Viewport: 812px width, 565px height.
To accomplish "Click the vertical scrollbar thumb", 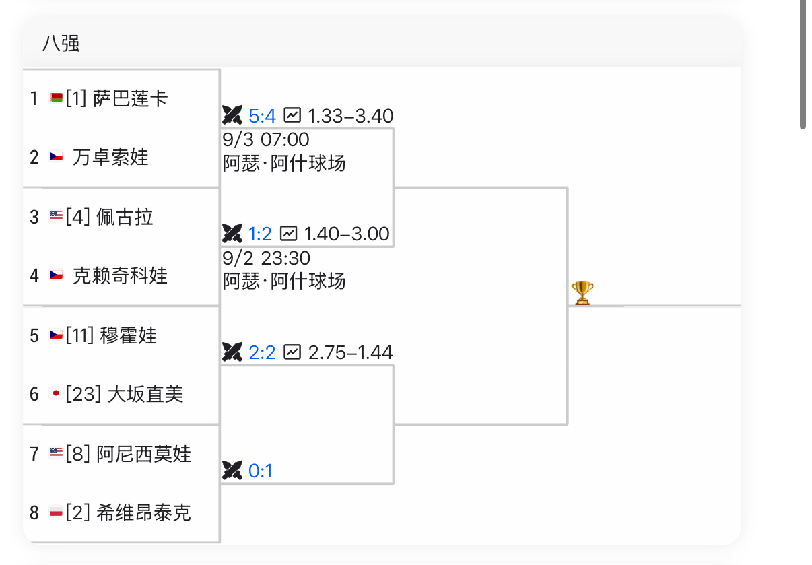I will [802, 64].
